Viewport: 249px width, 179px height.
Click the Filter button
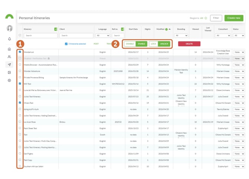pyautogui.click(x=216, y=18)
